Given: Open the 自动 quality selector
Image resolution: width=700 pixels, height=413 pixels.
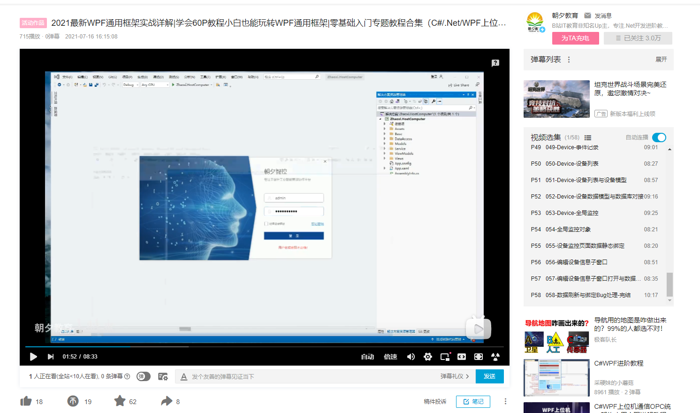Looking at the screenshot, I should point(367,357).
